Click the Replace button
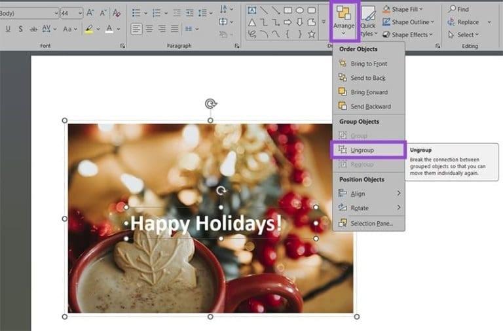 [x=463, y=22]
